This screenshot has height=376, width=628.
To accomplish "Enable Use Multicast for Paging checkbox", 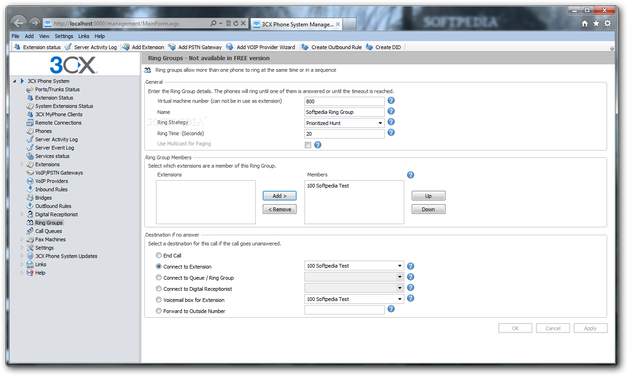I will (308, 145).
